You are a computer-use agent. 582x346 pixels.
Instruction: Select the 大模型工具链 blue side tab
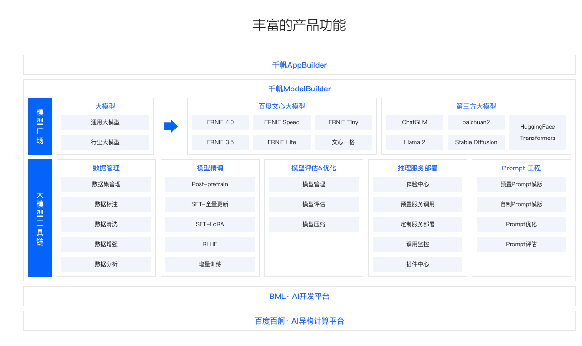pyautogui.click(x=40, y=218)
